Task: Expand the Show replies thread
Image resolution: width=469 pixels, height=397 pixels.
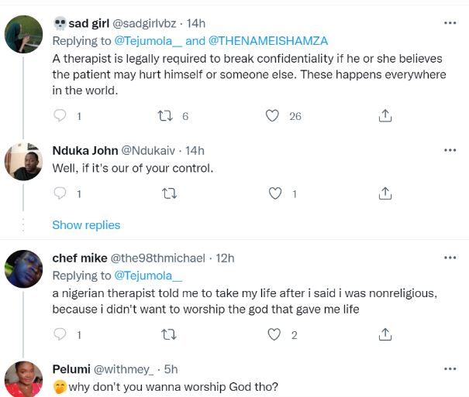Action: coord(86,224)
